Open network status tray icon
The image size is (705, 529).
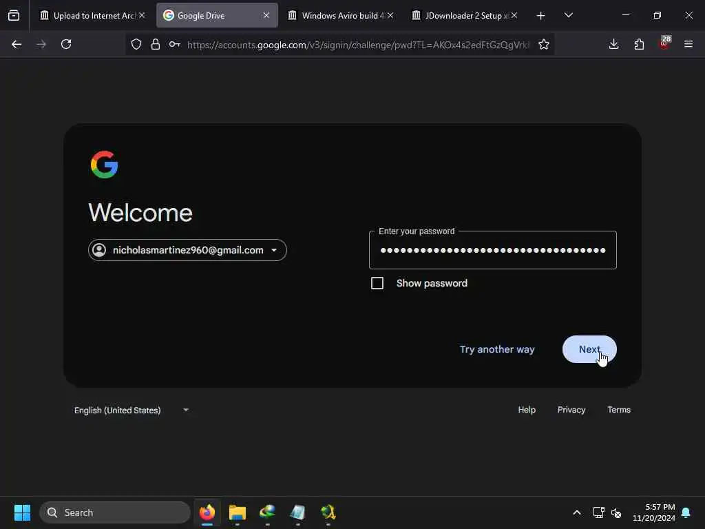pos(598,512)
